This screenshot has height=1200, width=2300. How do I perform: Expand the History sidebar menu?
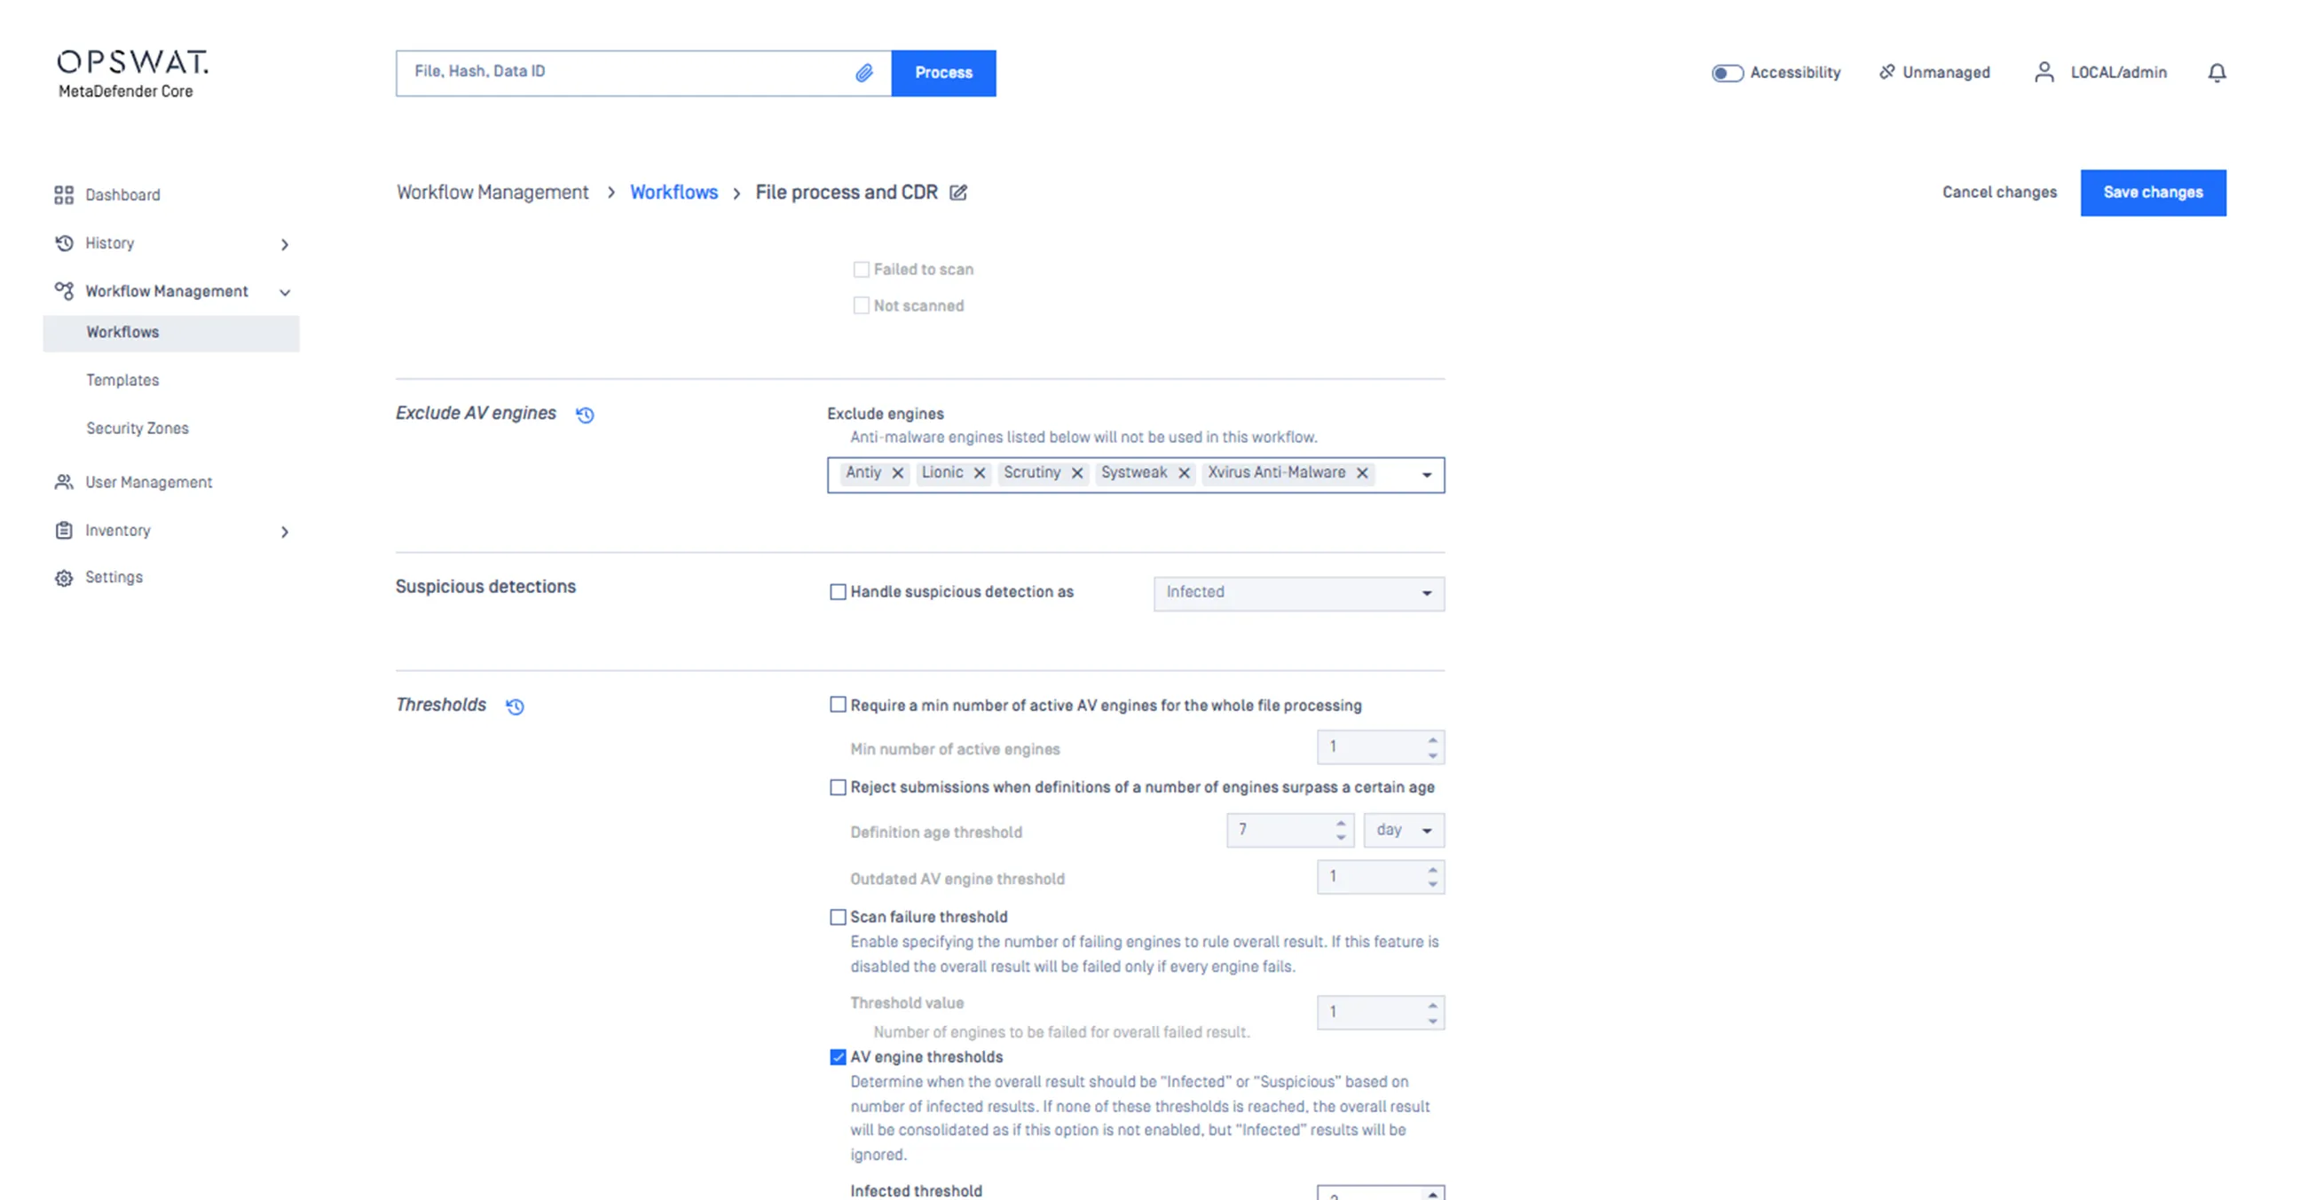coord(284,244)
